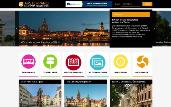Go to next slide in main slideshow
The width and height of the screenshot is (171, 107).
154,29
